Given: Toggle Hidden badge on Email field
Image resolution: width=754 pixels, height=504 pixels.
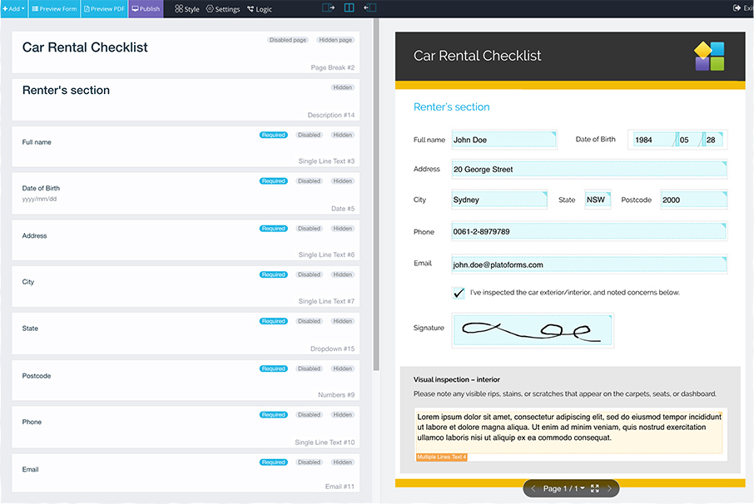Looking at the screenshot, I should point(342,462).
